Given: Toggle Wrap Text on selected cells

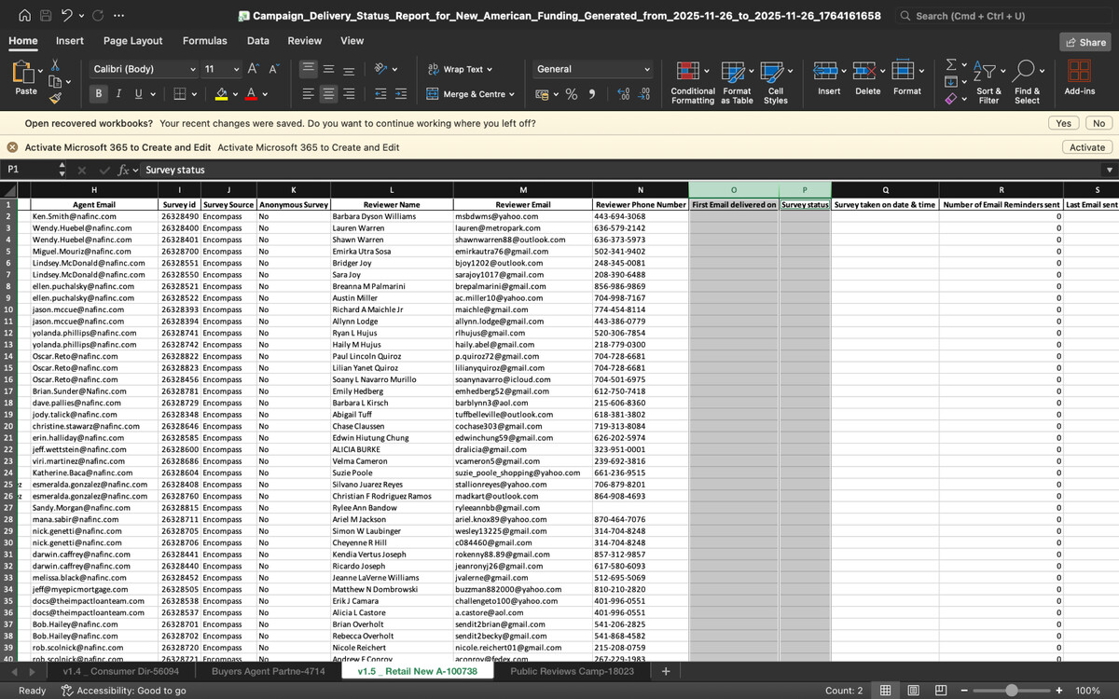Looking at the screenshot, I should [460, 69].
